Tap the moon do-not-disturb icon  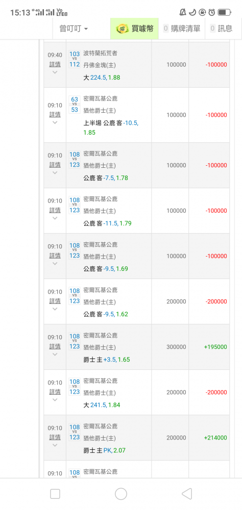(x=192, y=12)
